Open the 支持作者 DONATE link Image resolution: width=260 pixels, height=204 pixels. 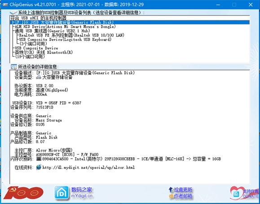tap(251, 194)
